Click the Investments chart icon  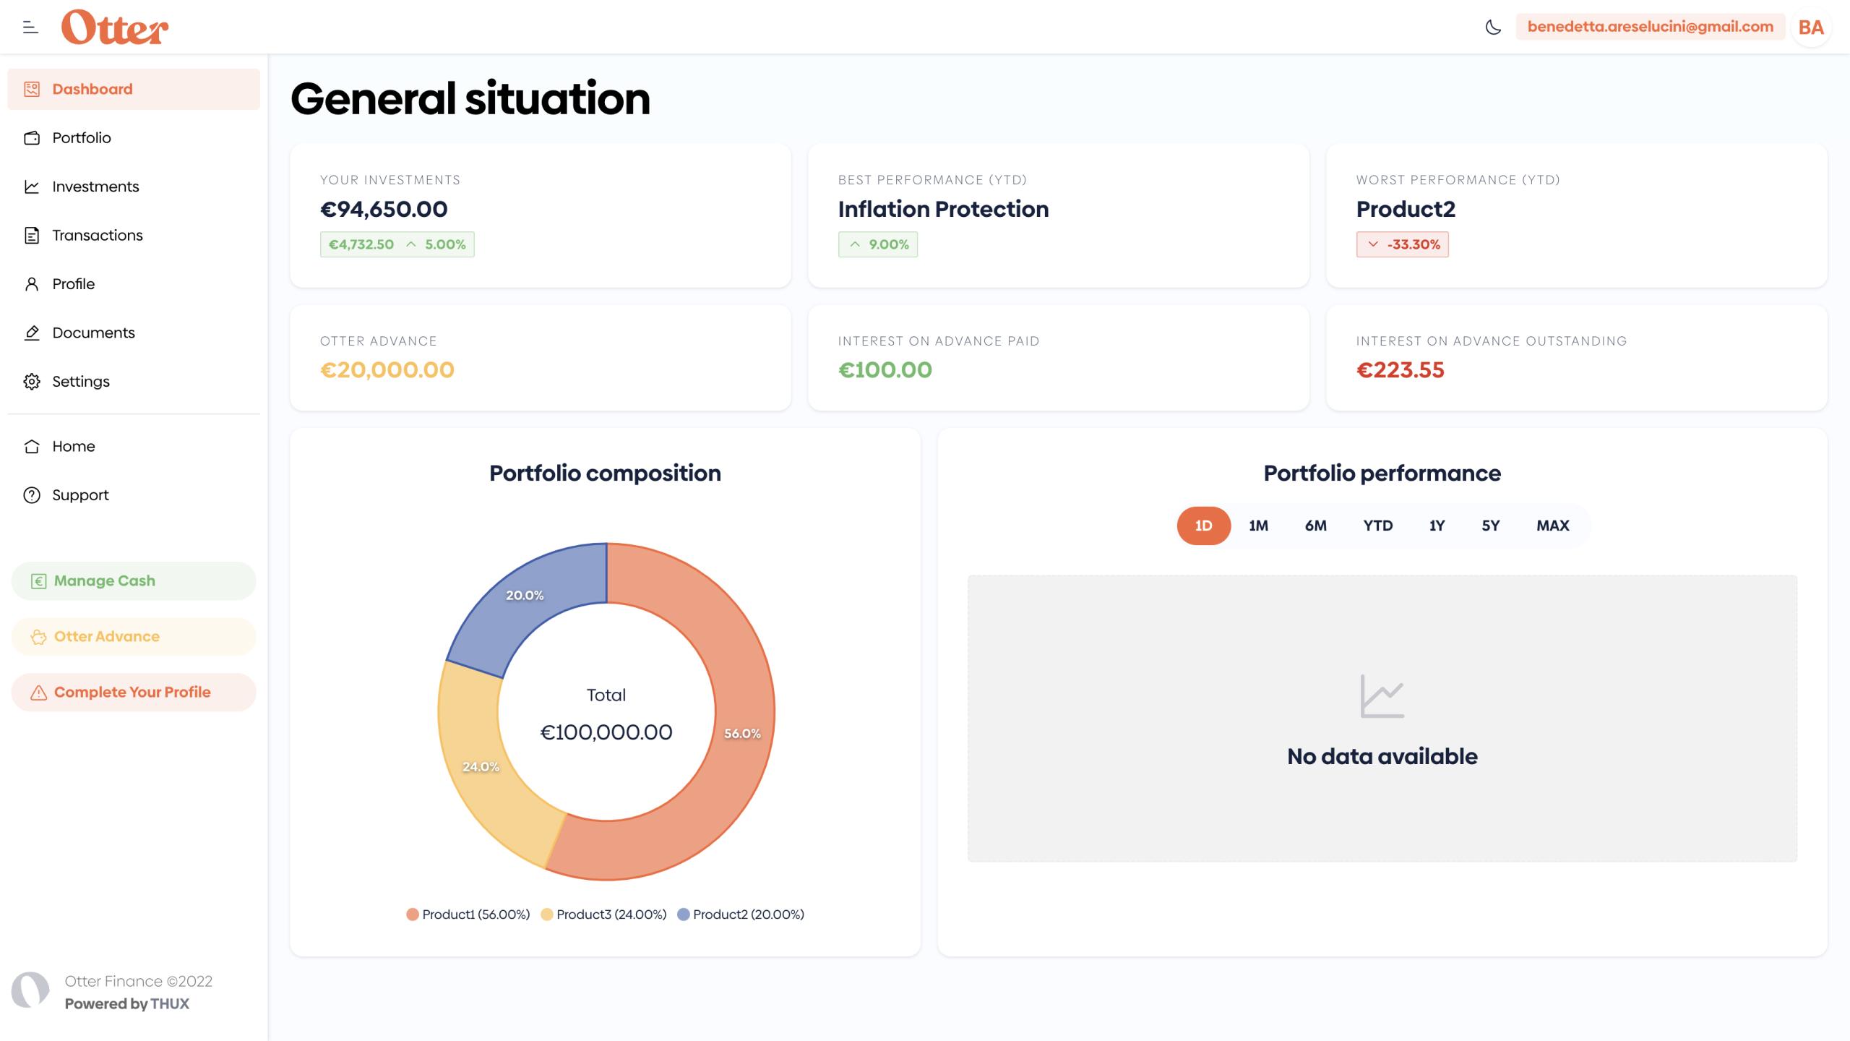[32, 187]
